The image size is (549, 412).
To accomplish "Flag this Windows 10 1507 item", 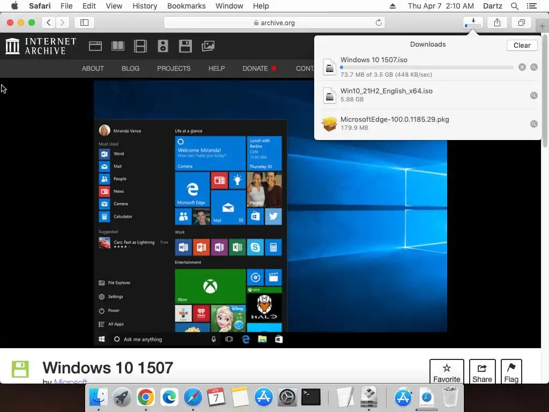I will pyautogui.click(x=511, y=371).
